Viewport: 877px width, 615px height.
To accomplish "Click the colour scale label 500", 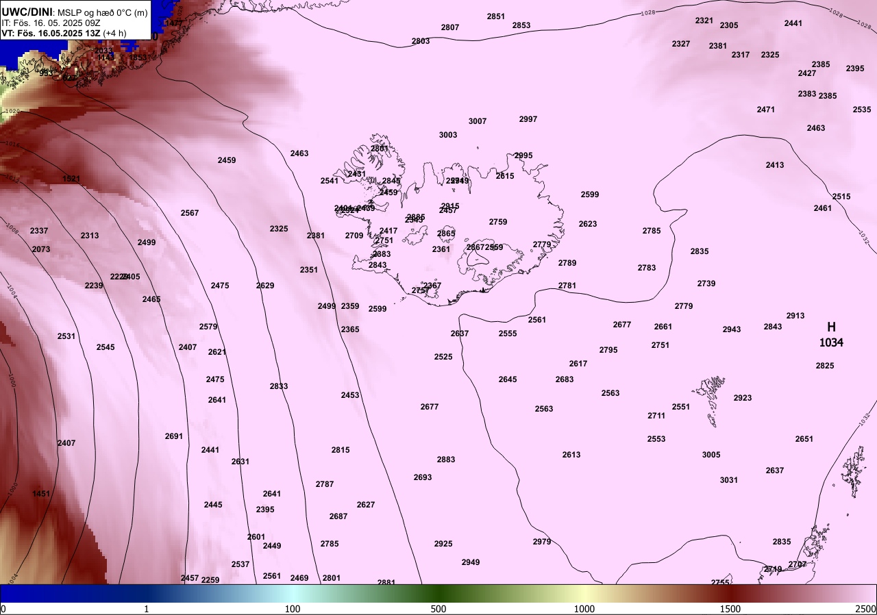I will pos(438,609).
